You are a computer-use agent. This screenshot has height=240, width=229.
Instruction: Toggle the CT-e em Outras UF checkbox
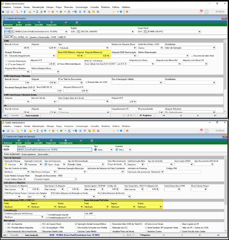click(x=6, y=64)
